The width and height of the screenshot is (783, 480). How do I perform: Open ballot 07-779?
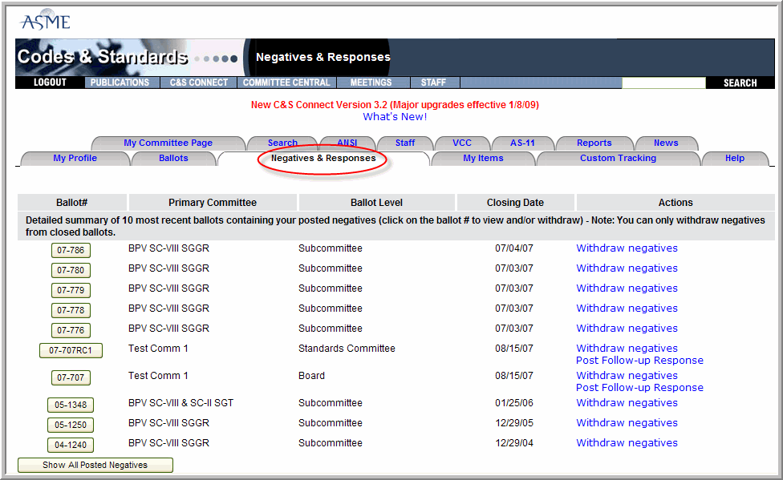coord(71,290)
